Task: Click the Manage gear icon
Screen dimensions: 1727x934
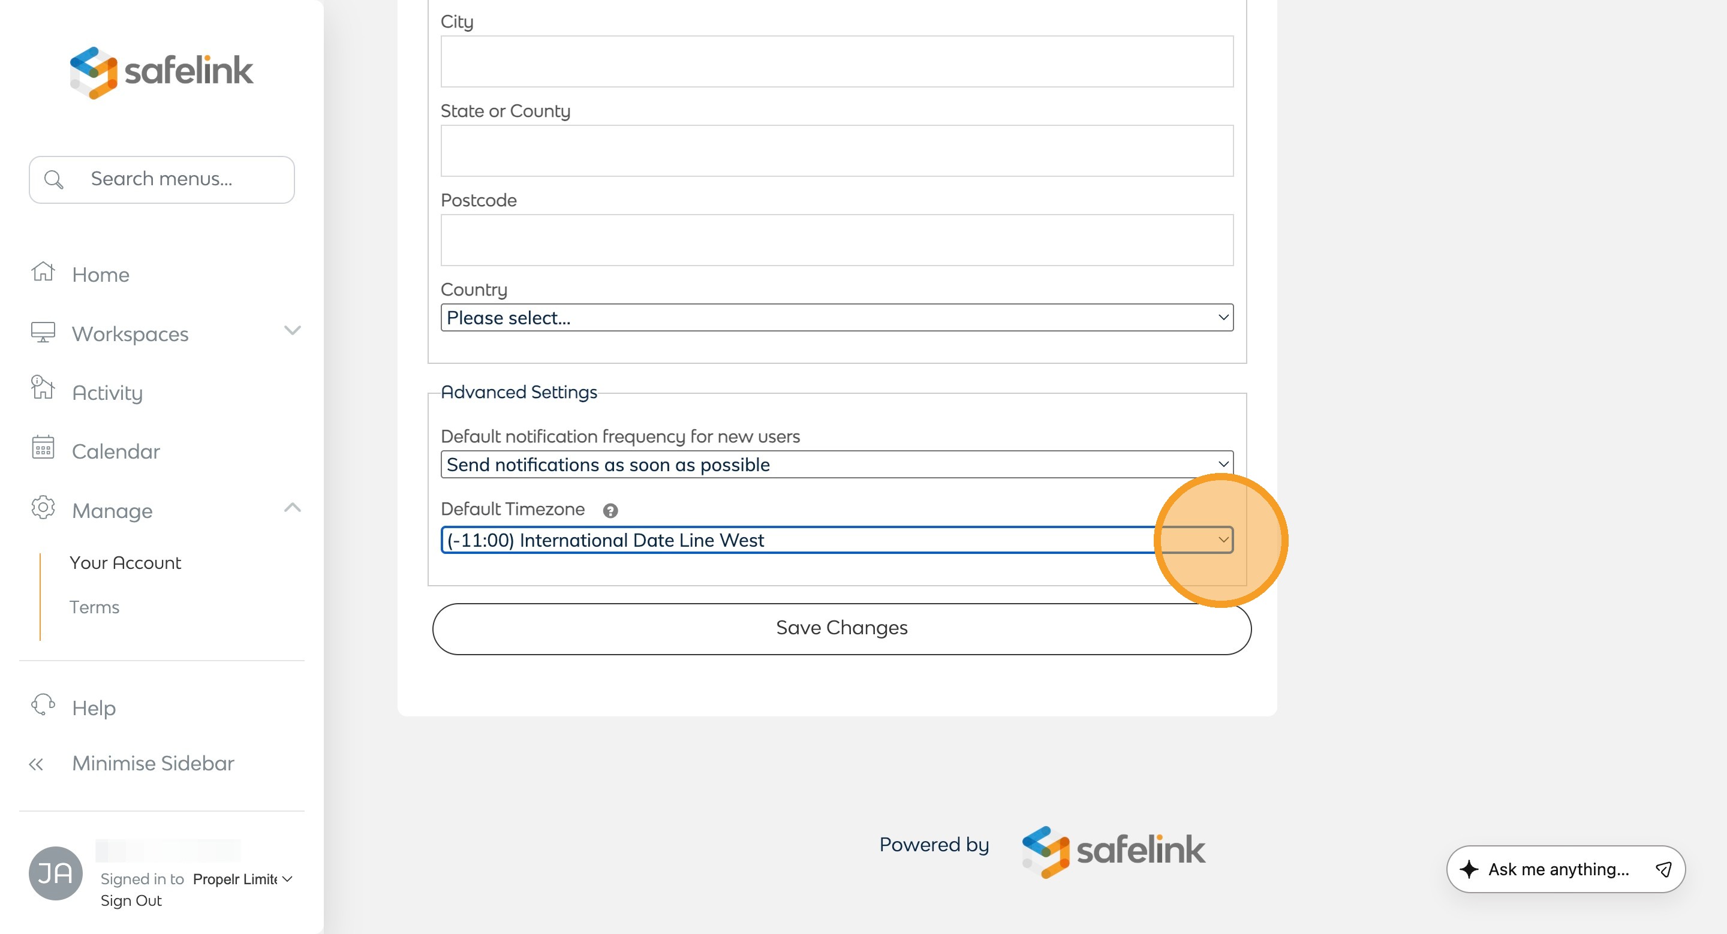Action: 43,508
